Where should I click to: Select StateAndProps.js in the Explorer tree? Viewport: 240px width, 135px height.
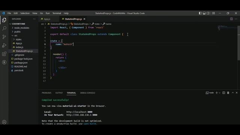[24, 51]
